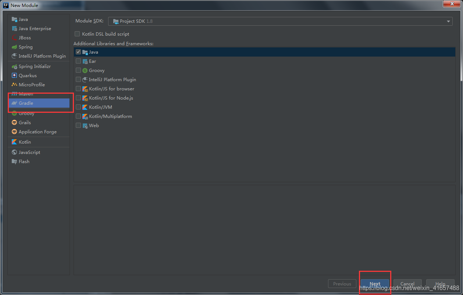Click the Ear framework icon
The height and width of the screenshot is (295, 463).
tap(85, 61)
